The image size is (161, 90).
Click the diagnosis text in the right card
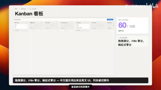[131, 43]
